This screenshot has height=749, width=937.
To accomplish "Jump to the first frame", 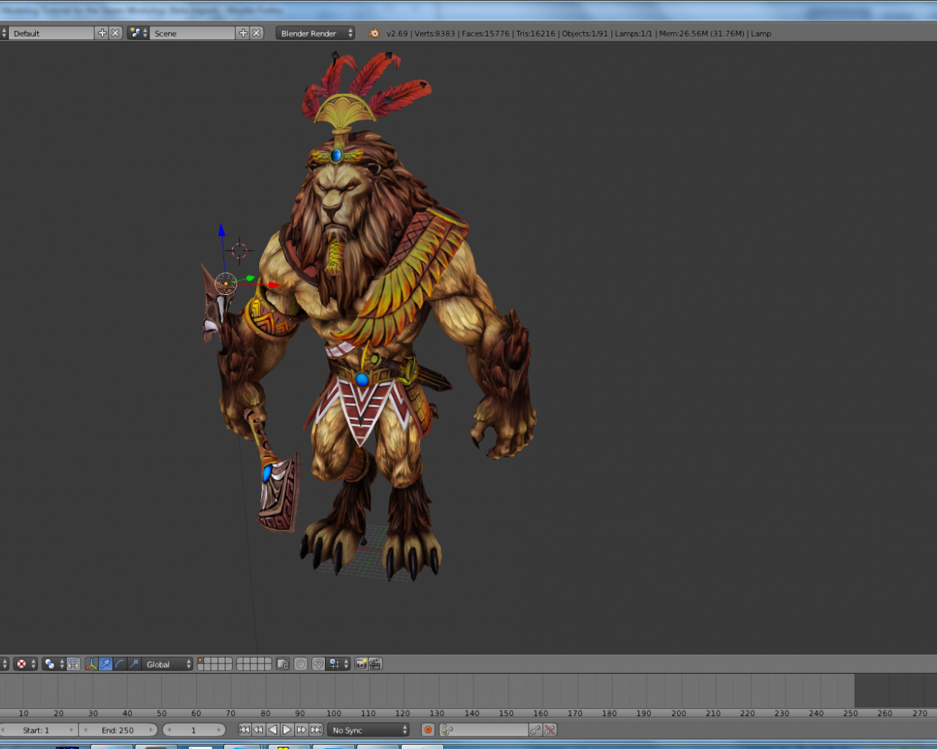I will click(x=244, y=730).
